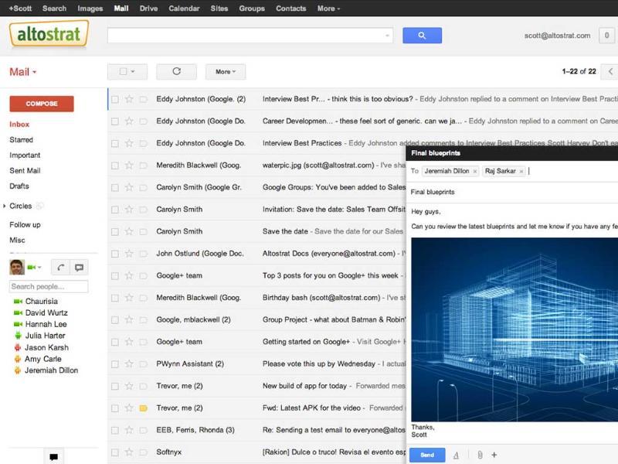Click the scott@altostrat.com account name
Viewport: 618px width, 464px height.
(557, 36)
